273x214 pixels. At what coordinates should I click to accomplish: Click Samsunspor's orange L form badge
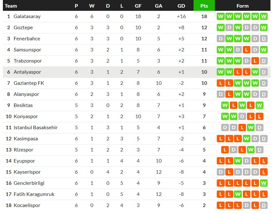click(246, 50)
